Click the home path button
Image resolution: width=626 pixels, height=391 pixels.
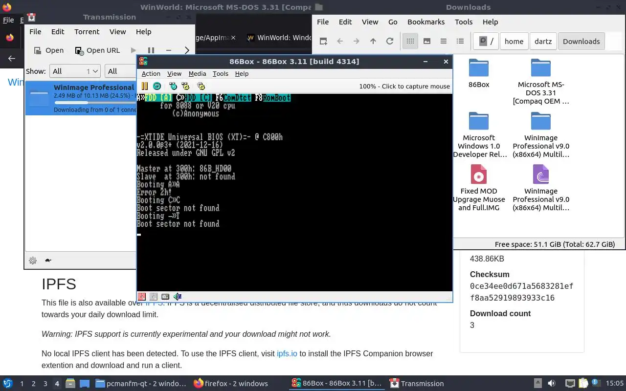click(x=514, y=41)
